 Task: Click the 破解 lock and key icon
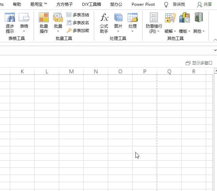tap(170, 18)
